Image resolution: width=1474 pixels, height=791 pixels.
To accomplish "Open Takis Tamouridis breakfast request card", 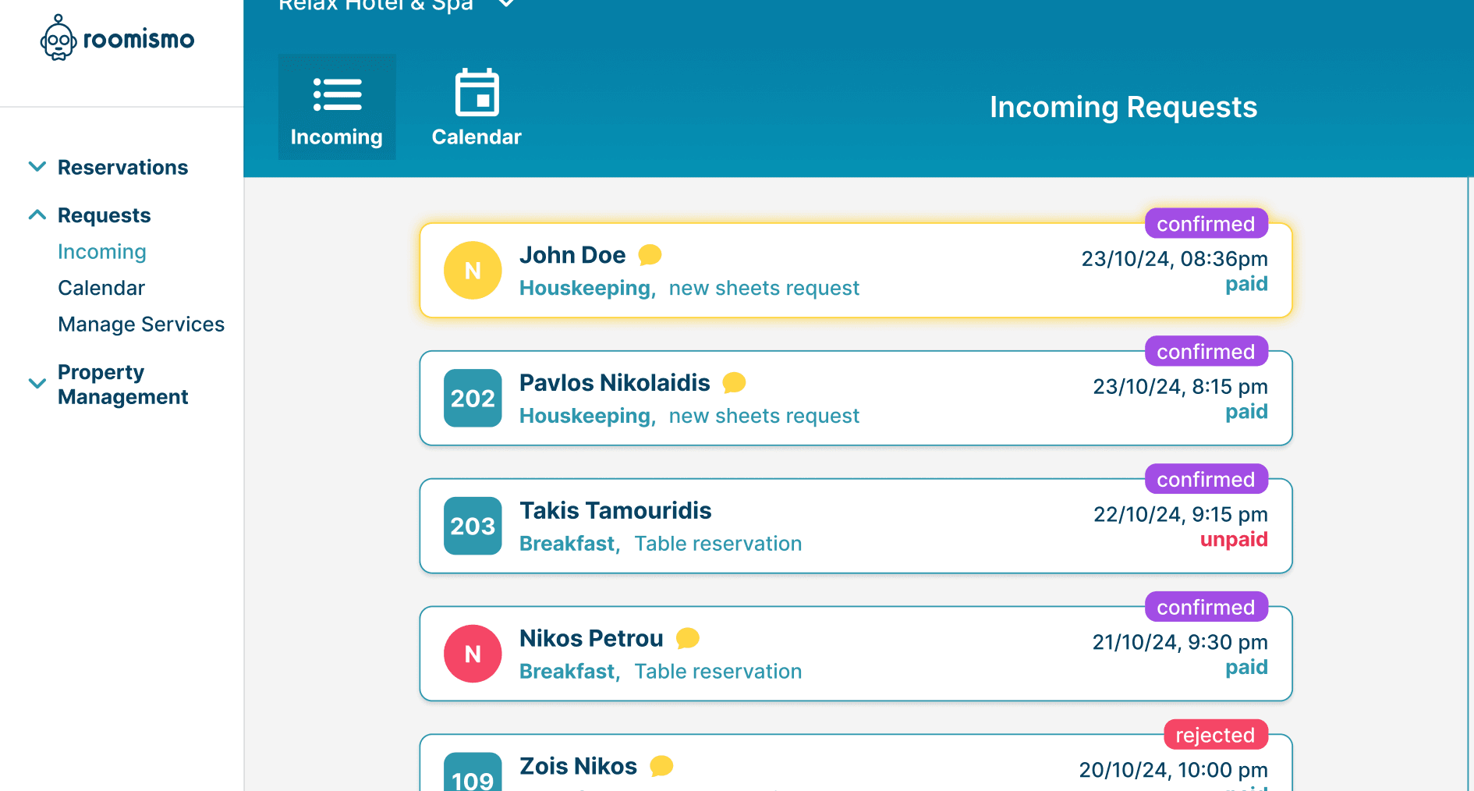I will [x=855, y=527].
